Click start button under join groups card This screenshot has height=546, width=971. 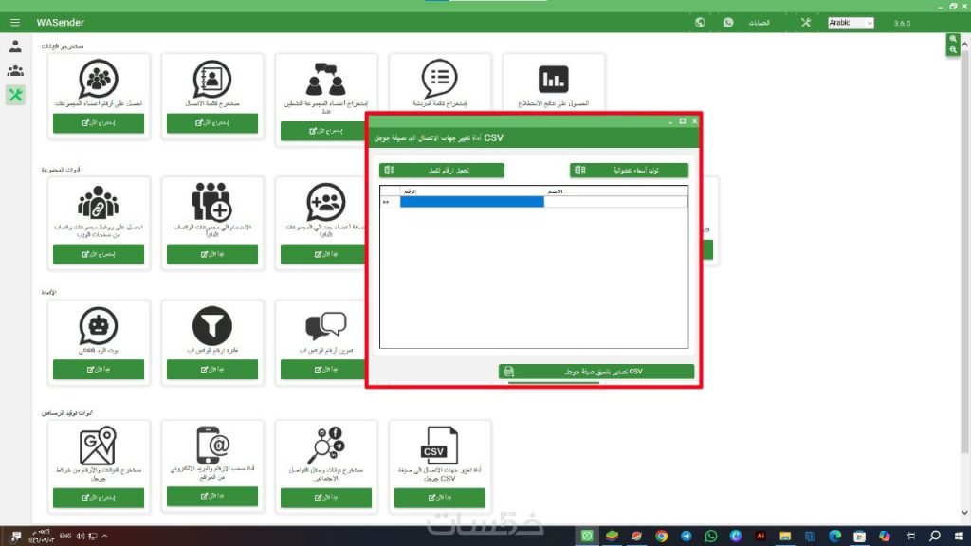tap(212, 254)
